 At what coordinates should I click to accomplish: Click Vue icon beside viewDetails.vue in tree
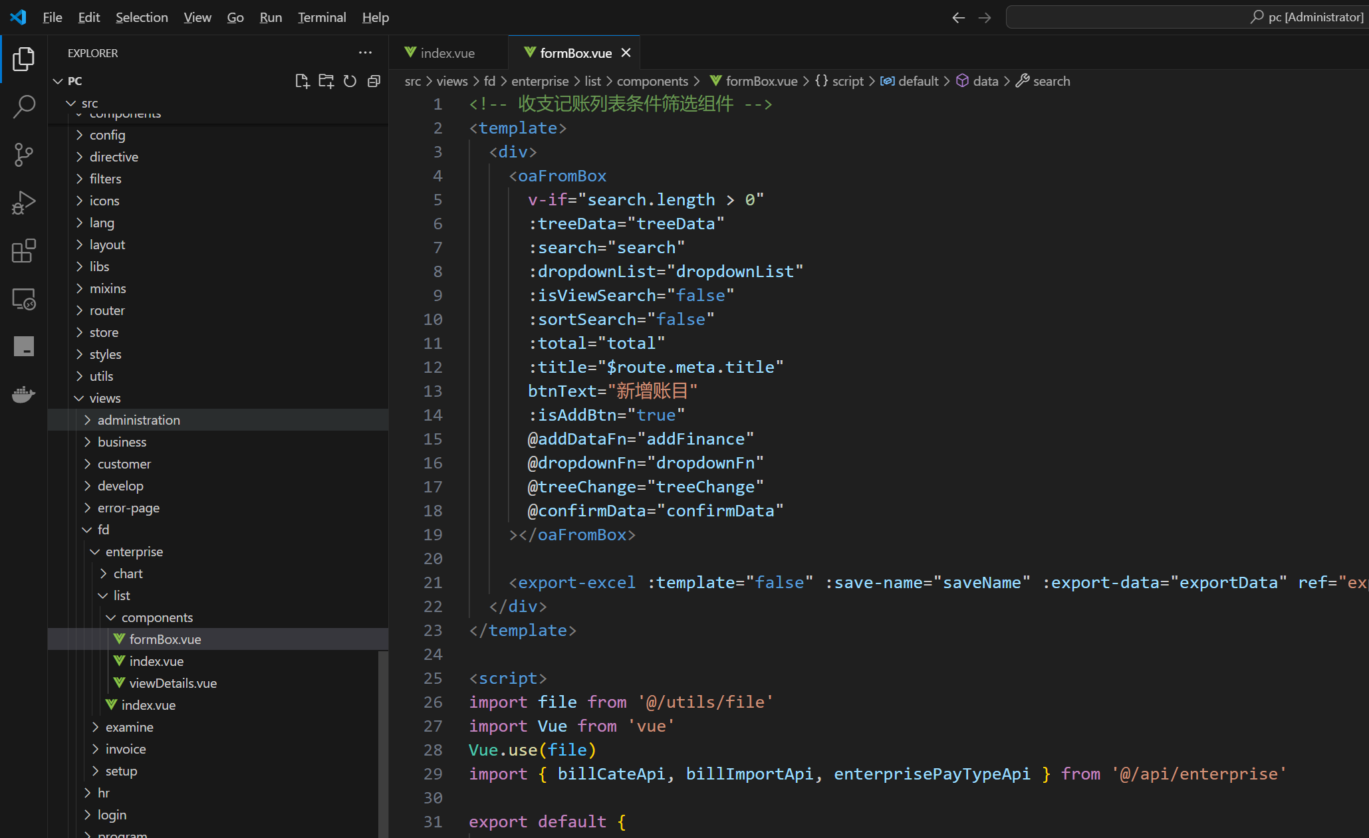point(119,682)
